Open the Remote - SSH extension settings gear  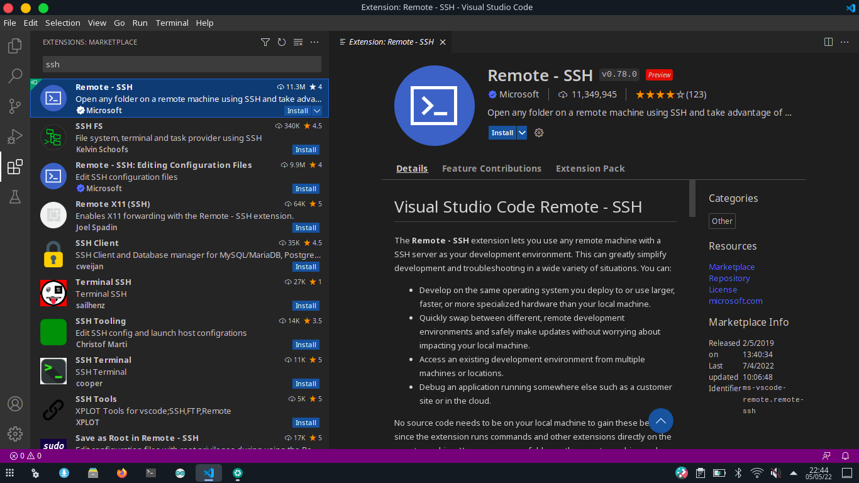[539, 133]
